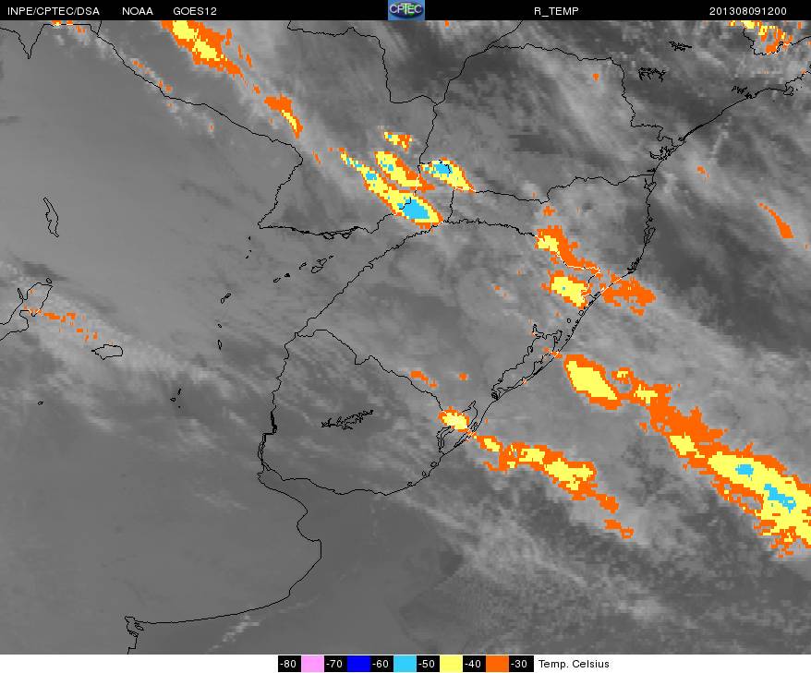
Task: Click the light blue legend swatch
Action: pyautogui.click(x=405, y=664)
